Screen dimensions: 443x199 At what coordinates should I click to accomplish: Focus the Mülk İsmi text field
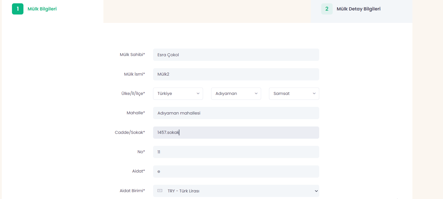(x=236, y=74)
